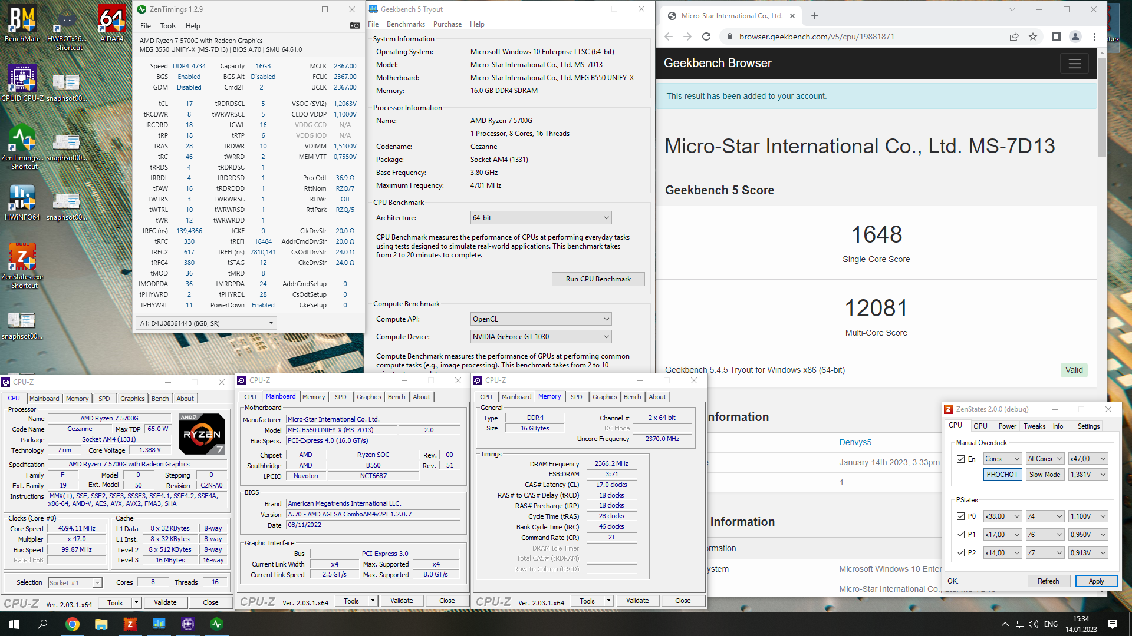The height and width of the screenshot is (636, 1132).
Task: Open the Purchase menu in Geekbench
Action: [447, 24]
